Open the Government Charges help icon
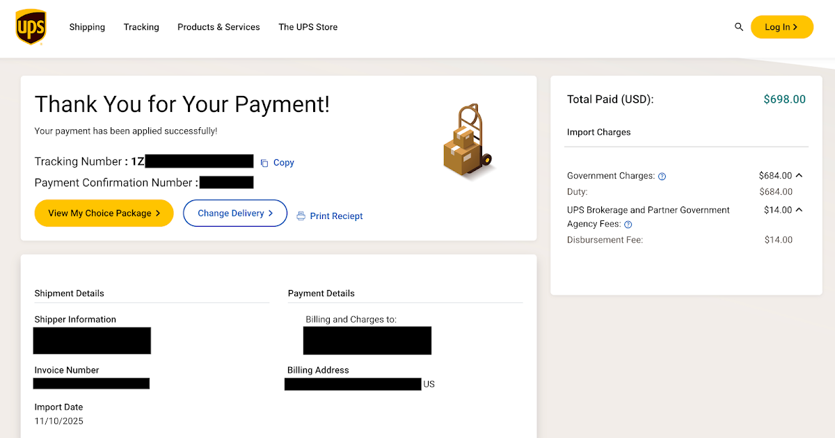Image resolution: width=835 pixels, height=438 pixels. (662, 177)
